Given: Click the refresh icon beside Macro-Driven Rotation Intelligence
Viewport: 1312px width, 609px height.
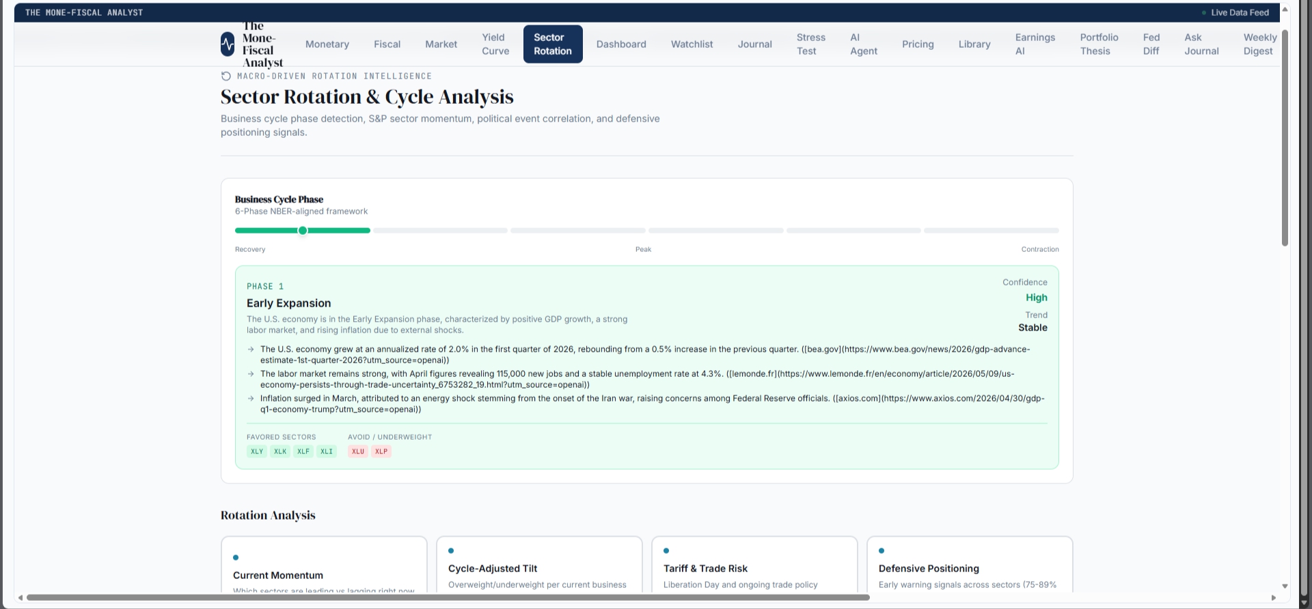Looking at the screenshot, I should [226, 76].
